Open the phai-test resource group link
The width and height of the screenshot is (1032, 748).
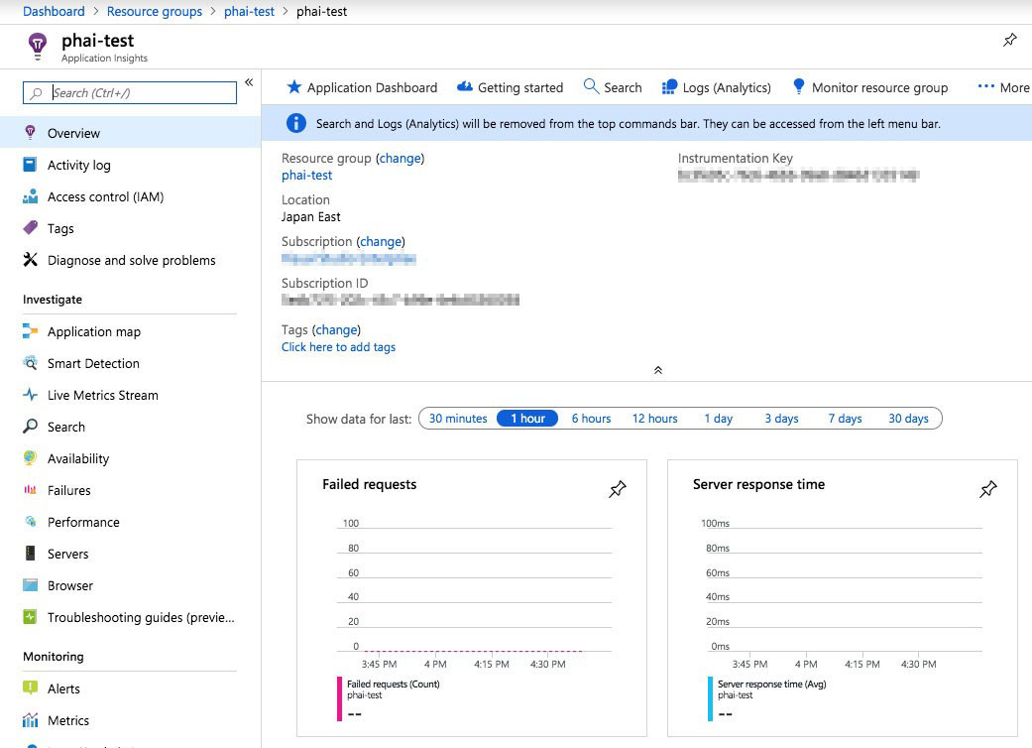[x=306, y=176]
